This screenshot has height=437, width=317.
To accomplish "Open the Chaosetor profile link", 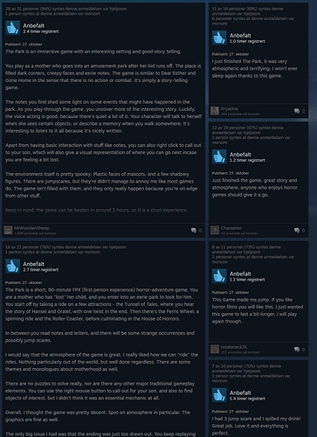I will [231, 228].
